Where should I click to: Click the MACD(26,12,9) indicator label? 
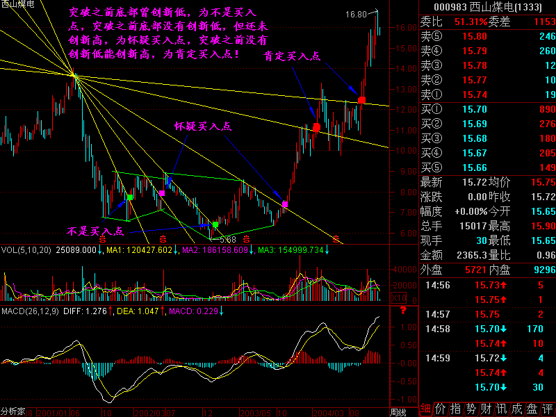tap(30, 311)
